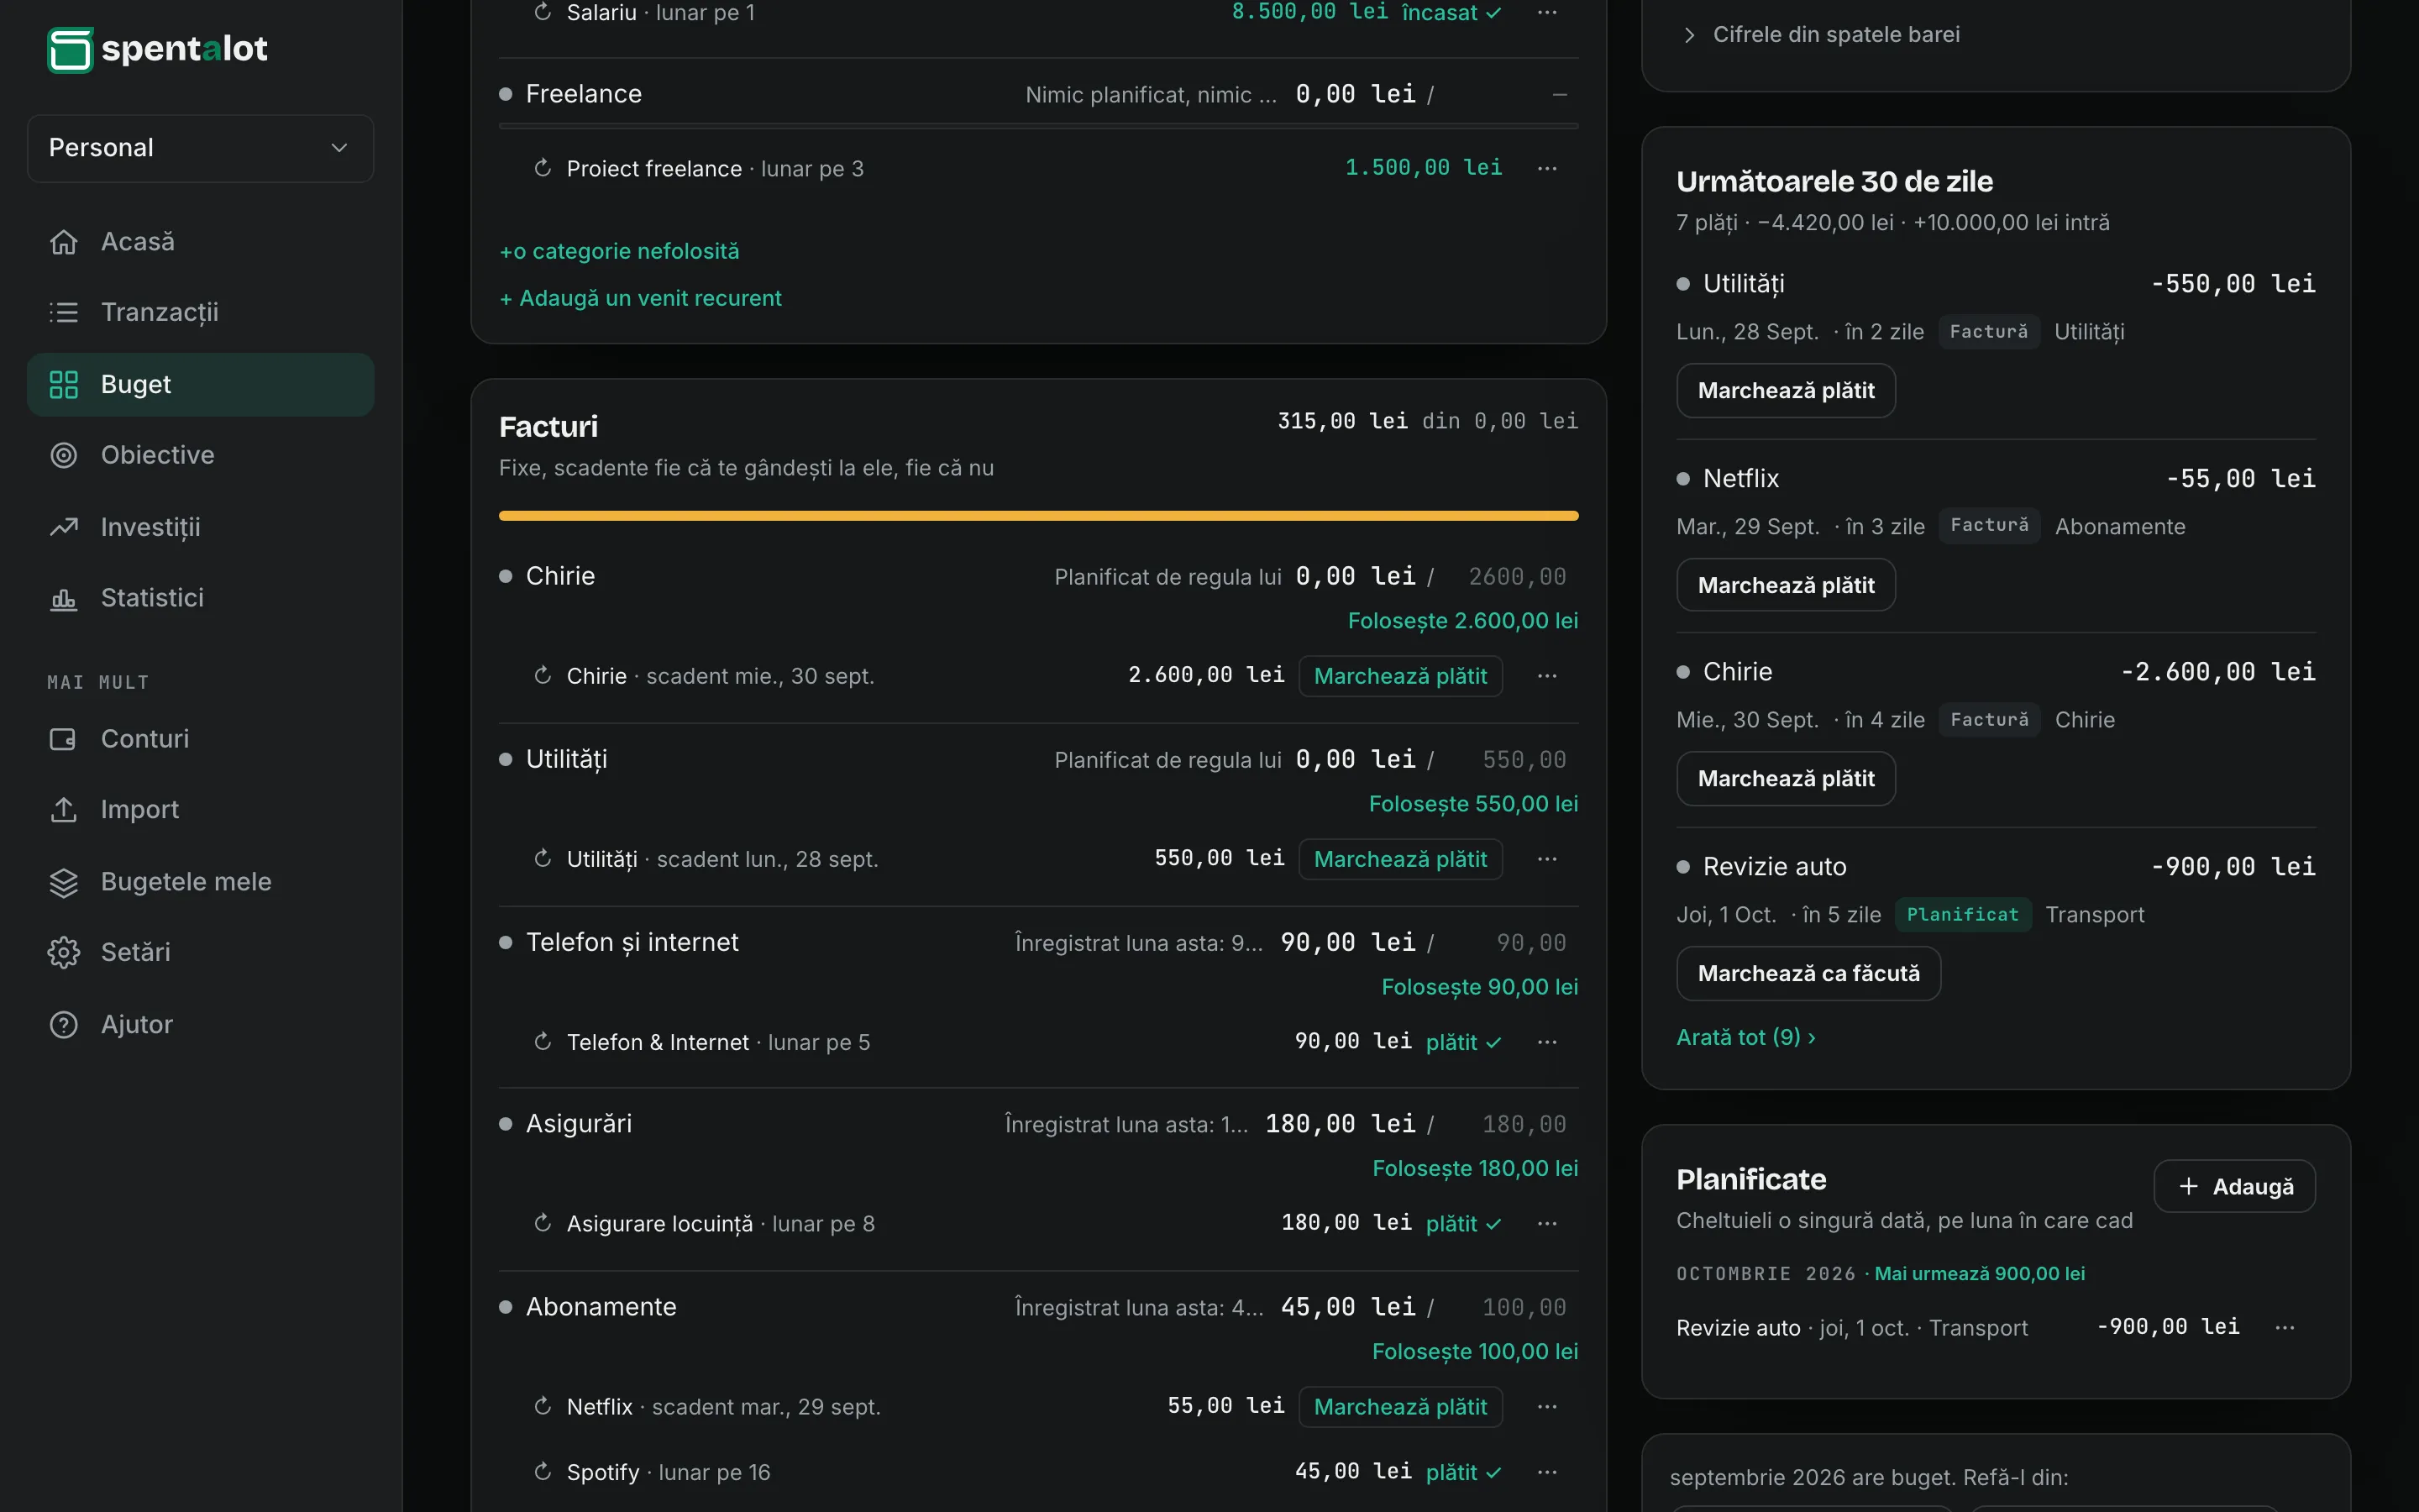2419x1512 pixels.
Task: Mark Utilități scadent 28 sept. as paid
Action: coord(1400,859)
